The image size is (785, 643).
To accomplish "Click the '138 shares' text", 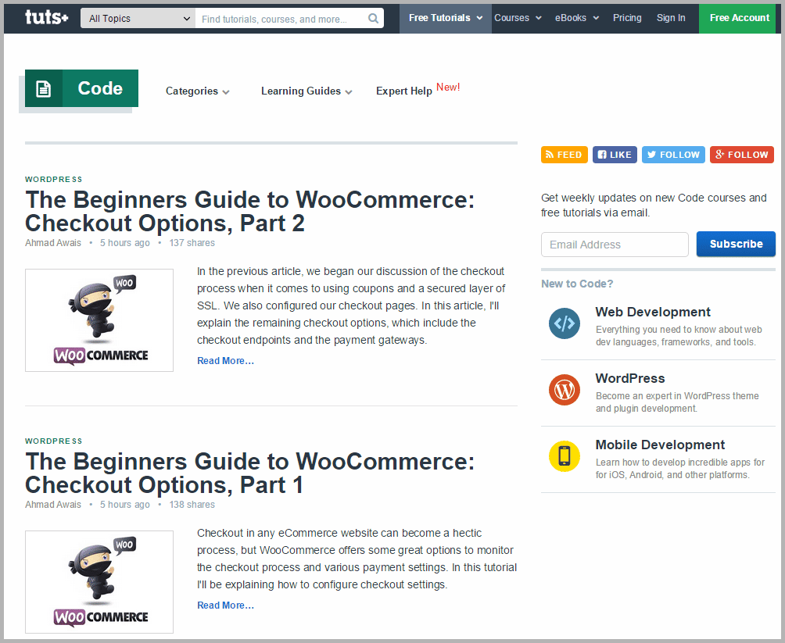I will 192,505.
